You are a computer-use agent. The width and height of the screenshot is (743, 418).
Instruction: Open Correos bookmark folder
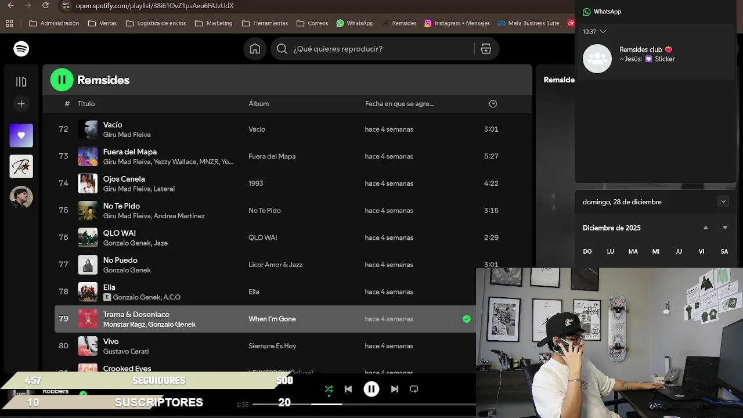[x=312, y=23]
